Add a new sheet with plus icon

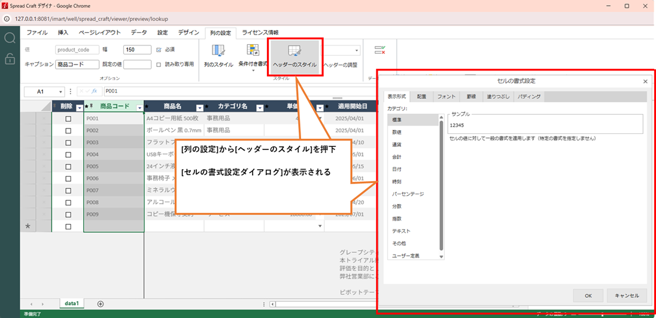101,304
